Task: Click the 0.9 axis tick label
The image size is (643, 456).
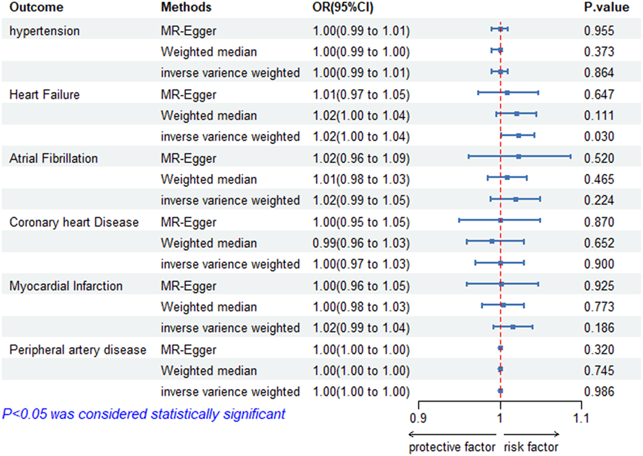Action: pos(418,418)
